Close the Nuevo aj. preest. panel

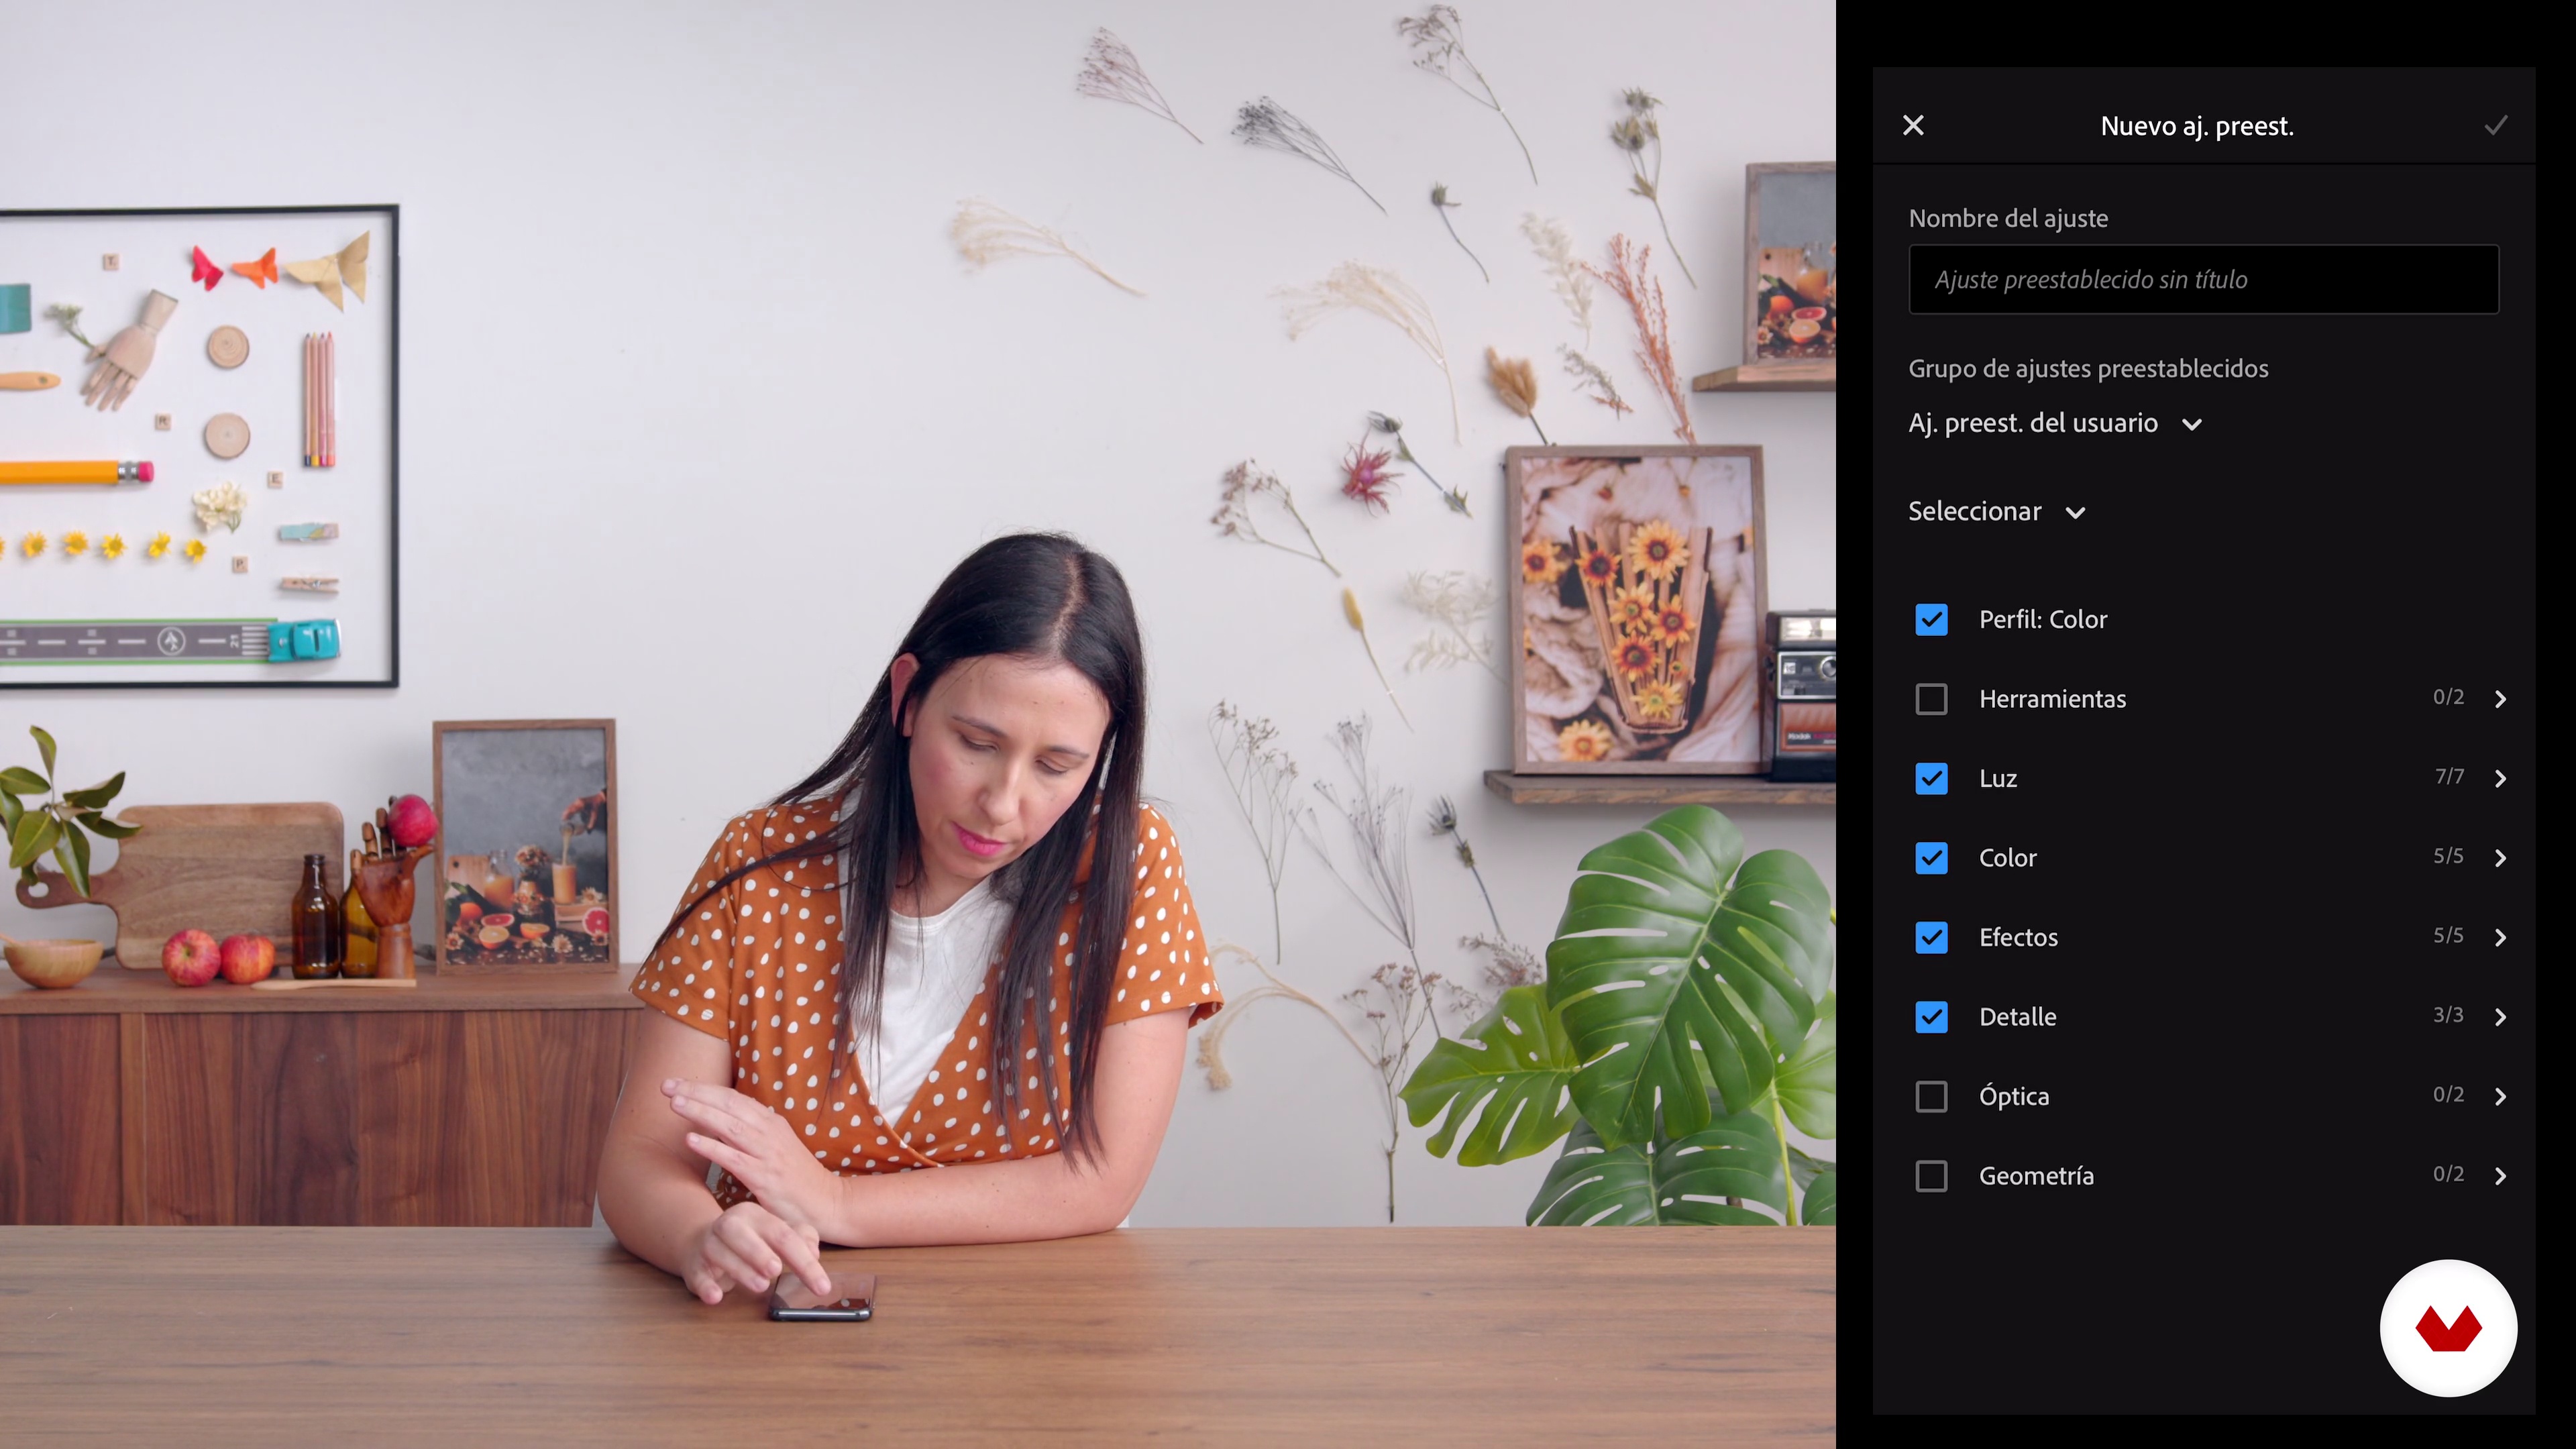click(x=1913, y=126)
